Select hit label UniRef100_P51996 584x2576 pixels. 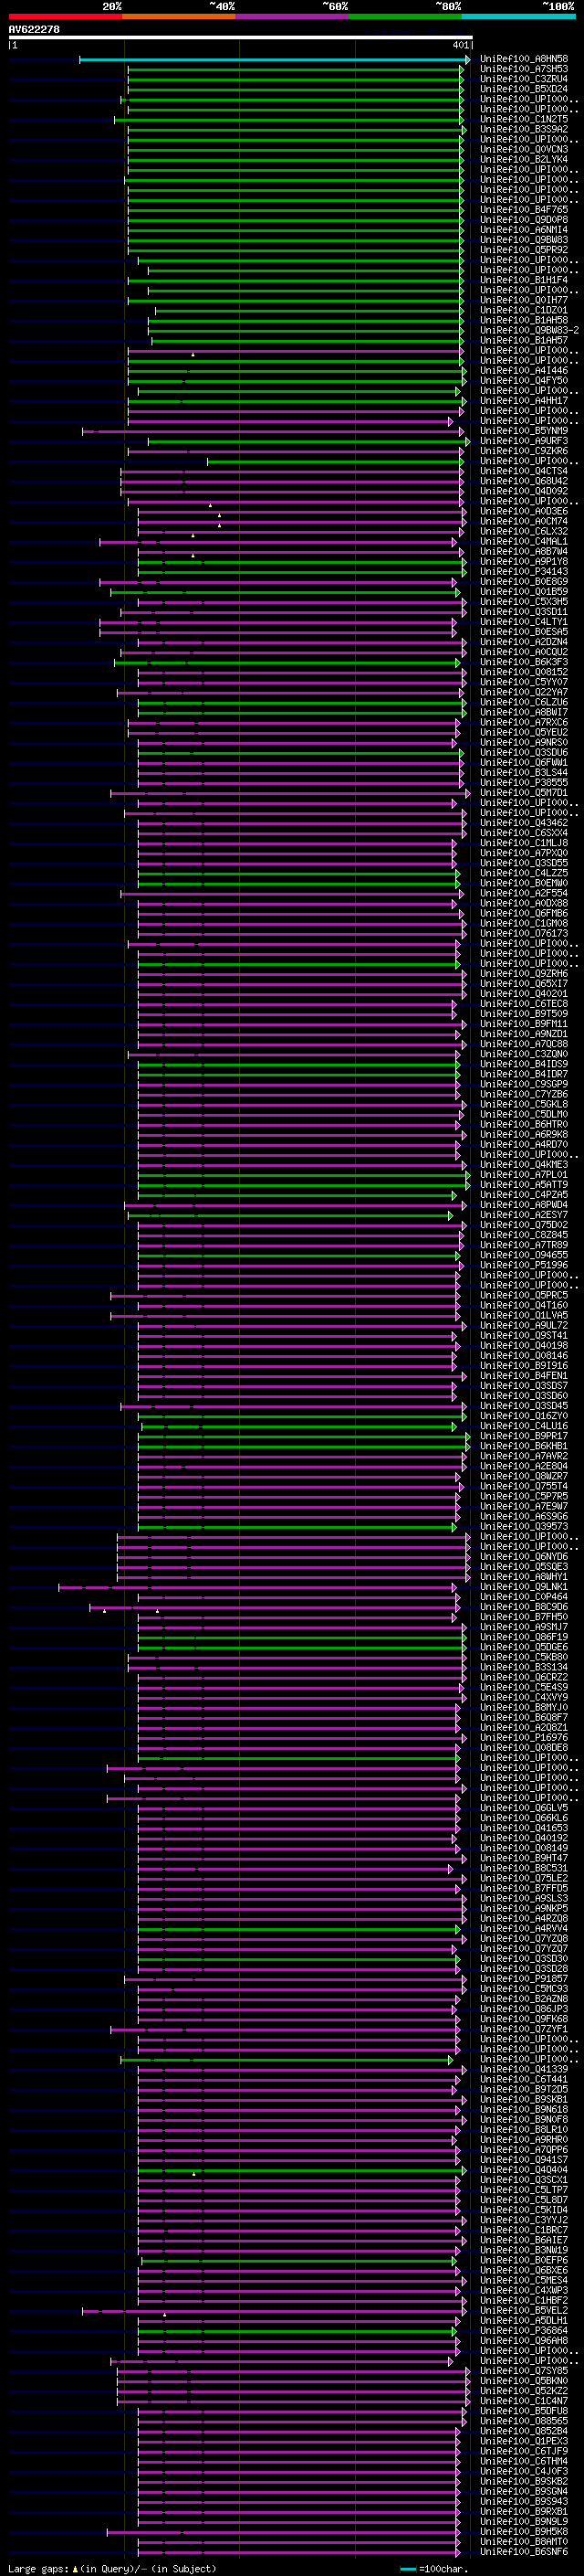pyautogui.click(x=524, y=1265)
